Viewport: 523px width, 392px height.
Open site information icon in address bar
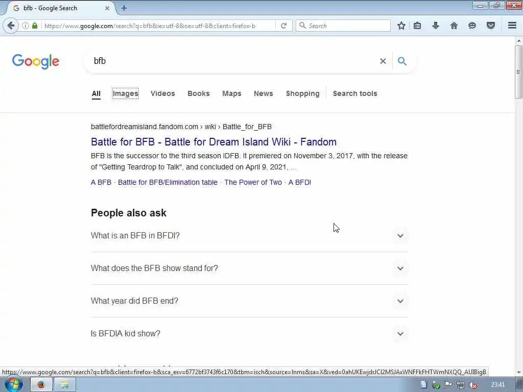(x=26, y=26)
